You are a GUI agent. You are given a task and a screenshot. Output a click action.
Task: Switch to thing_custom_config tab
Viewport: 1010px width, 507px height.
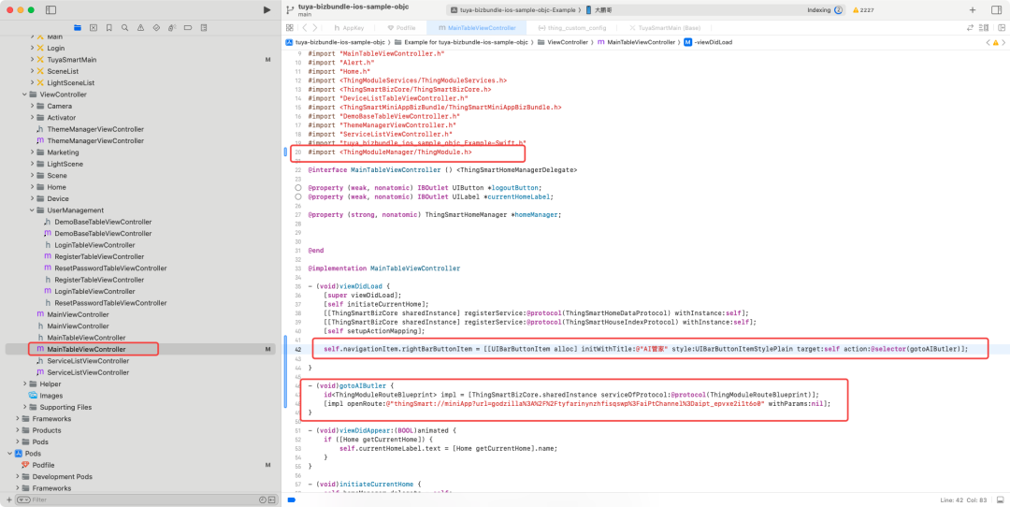click(571, 28)
